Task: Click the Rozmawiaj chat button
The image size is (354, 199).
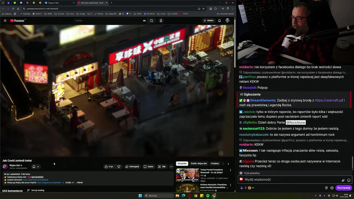Action: point(344,188)
